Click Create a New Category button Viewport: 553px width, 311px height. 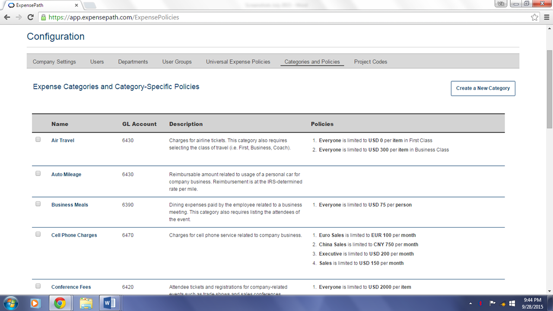pyautogui.click(x=483, y=88)
